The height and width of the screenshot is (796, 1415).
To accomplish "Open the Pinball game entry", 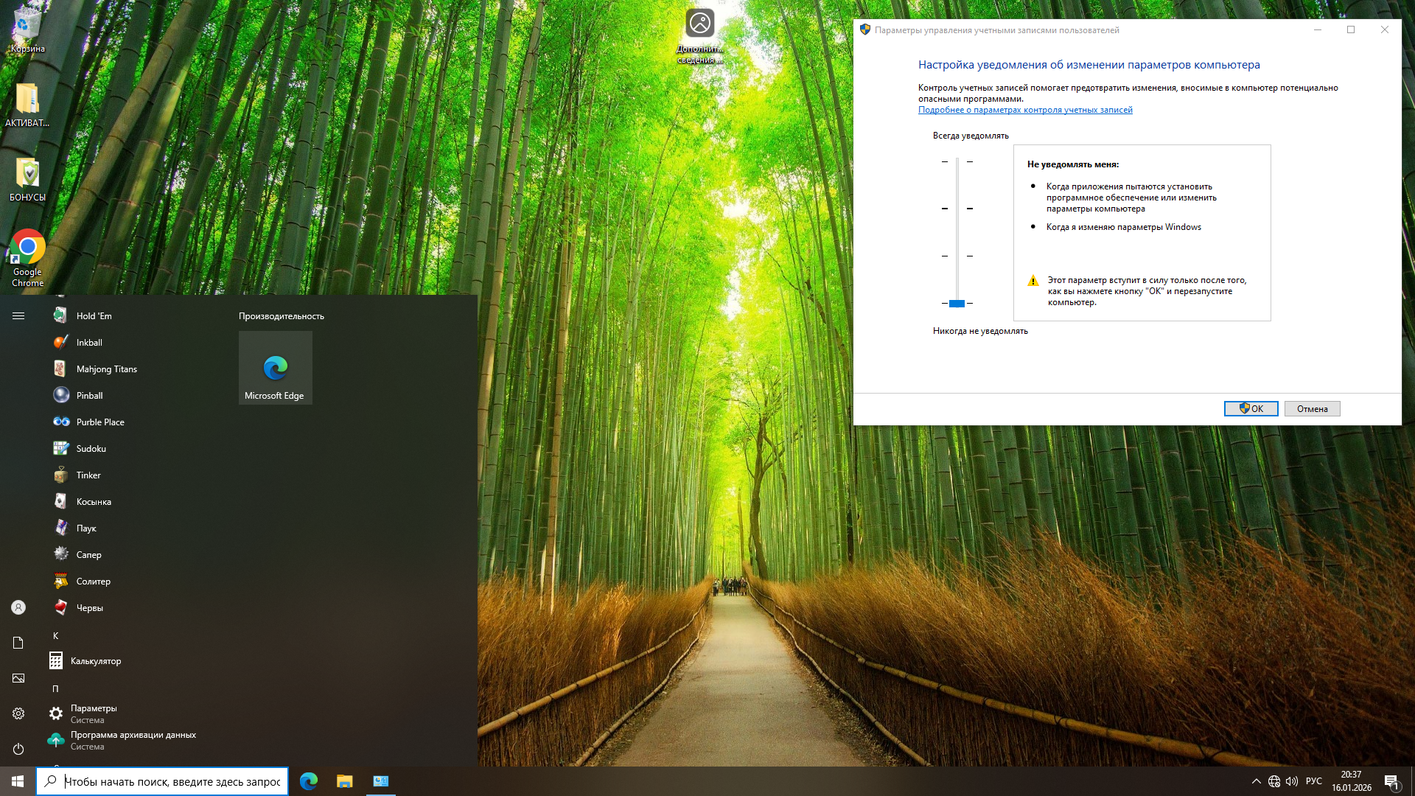I will click(89, 396).
